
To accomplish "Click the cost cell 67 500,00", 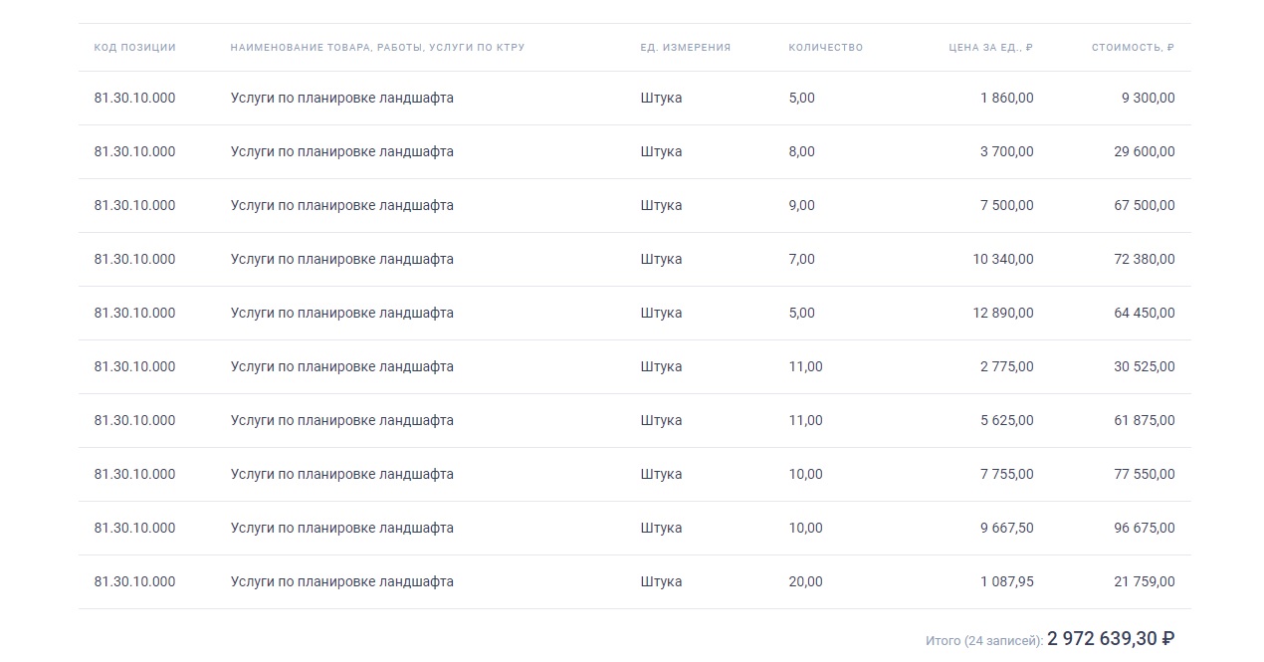I will [1144, 206].
